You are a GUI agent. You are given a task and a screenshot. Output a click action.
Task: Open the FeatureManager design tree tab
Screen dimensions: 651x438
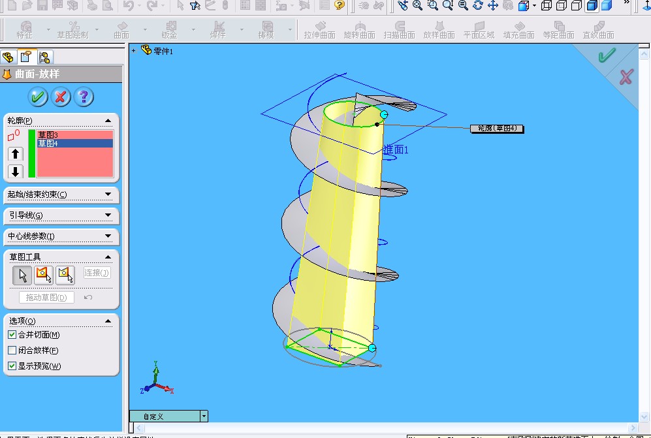(8, 57)
